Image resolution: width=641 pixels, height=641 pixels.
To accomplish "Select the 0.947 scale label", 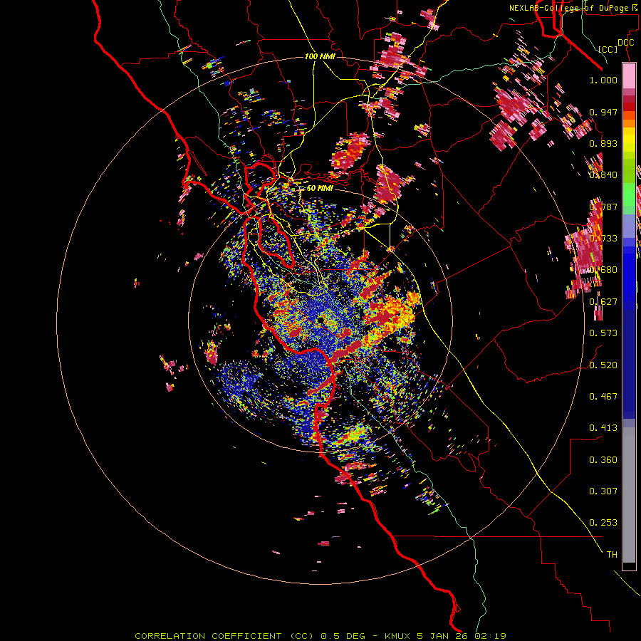I will click(603, 112).
